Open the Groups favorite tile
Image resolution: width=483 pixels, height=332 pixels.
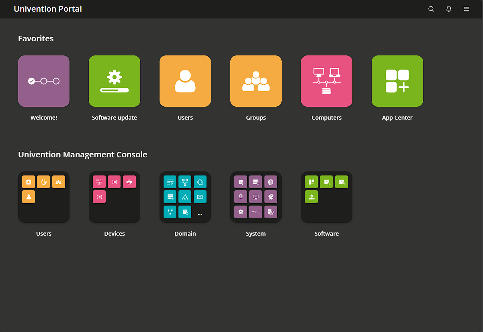(x=256, y=81)
